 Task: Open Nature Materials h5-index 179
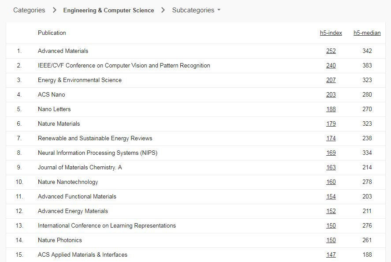(331, 124)
